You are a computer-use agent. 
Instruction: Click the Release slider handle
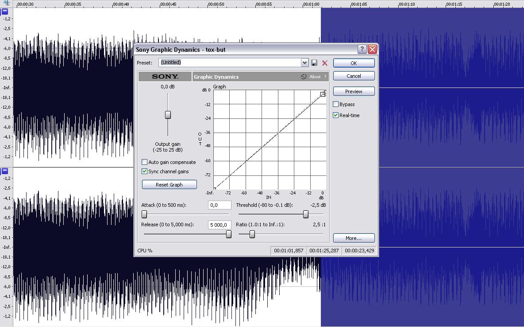pos(228,234)
